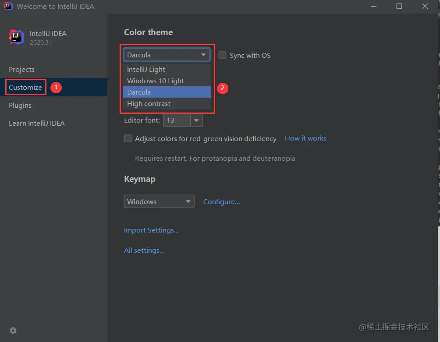Click the IntelliJ IDEA logo in sidebar
This screenshot has width=440, height=342.
point(16,37)
